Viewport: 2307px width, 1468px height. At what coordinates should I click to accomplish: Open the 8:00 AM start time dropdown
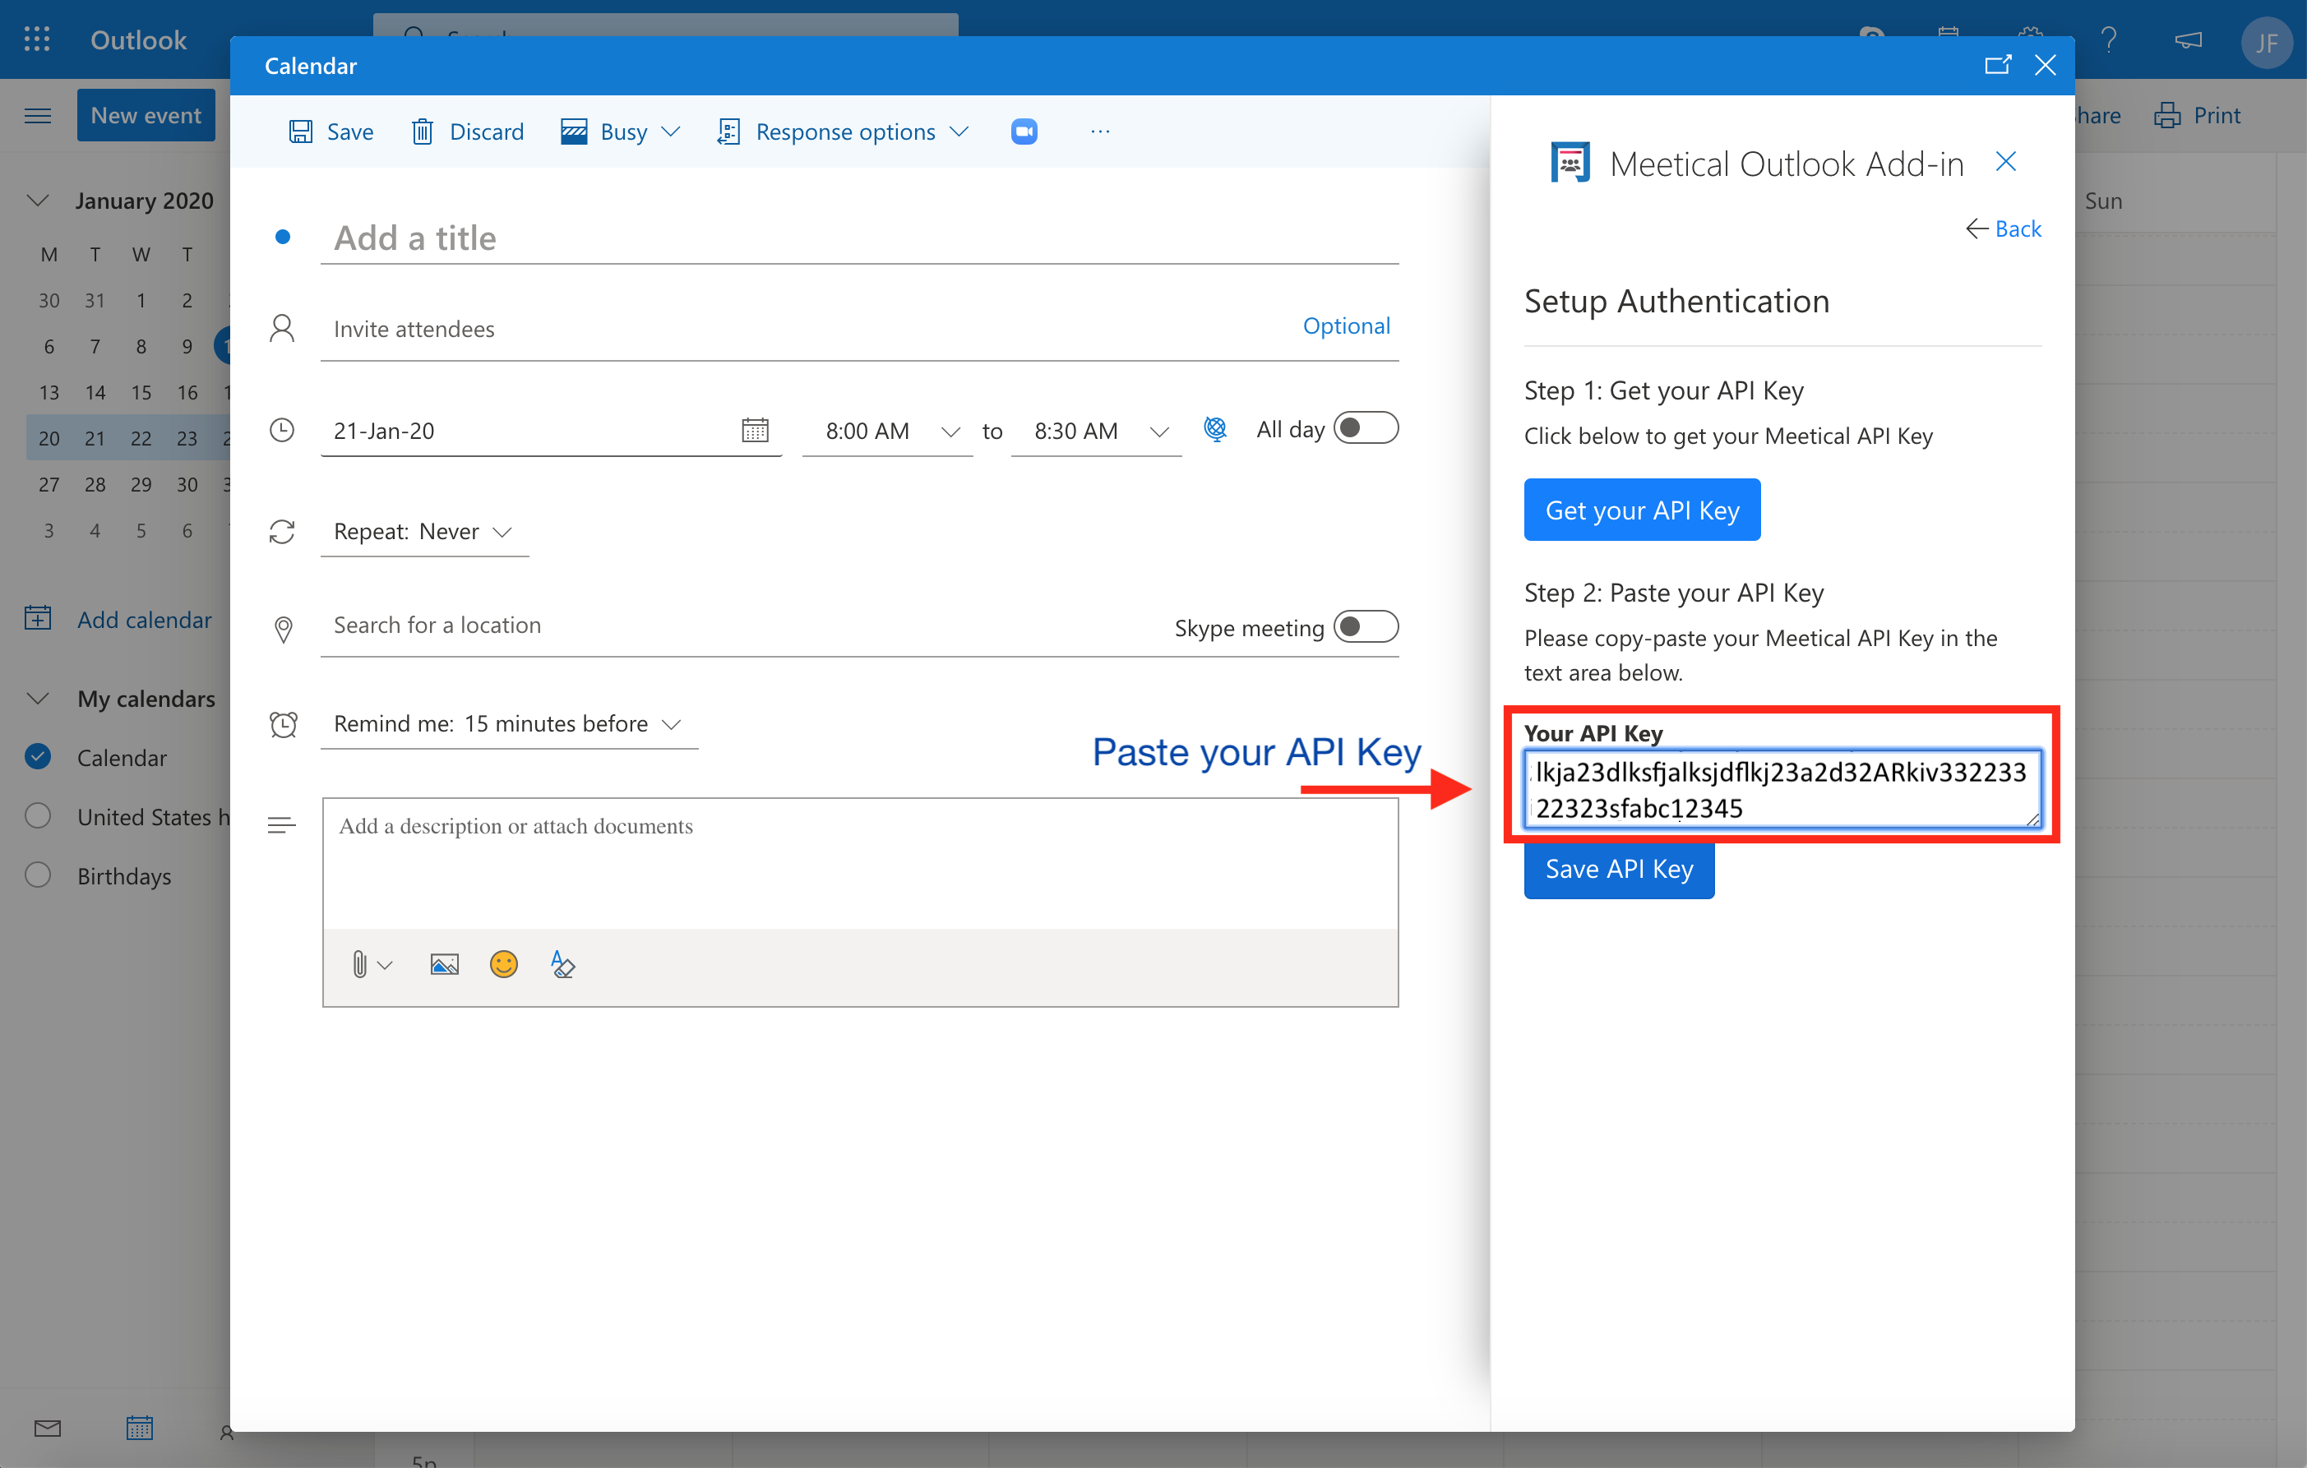point(887,431)
